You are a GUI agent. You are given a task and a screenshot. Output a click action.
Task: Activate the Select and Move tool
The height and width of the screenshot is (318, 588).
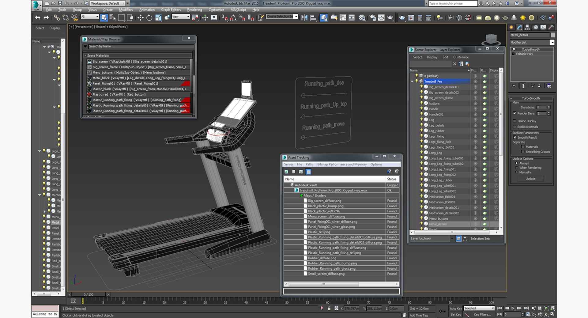pos(140,17)
